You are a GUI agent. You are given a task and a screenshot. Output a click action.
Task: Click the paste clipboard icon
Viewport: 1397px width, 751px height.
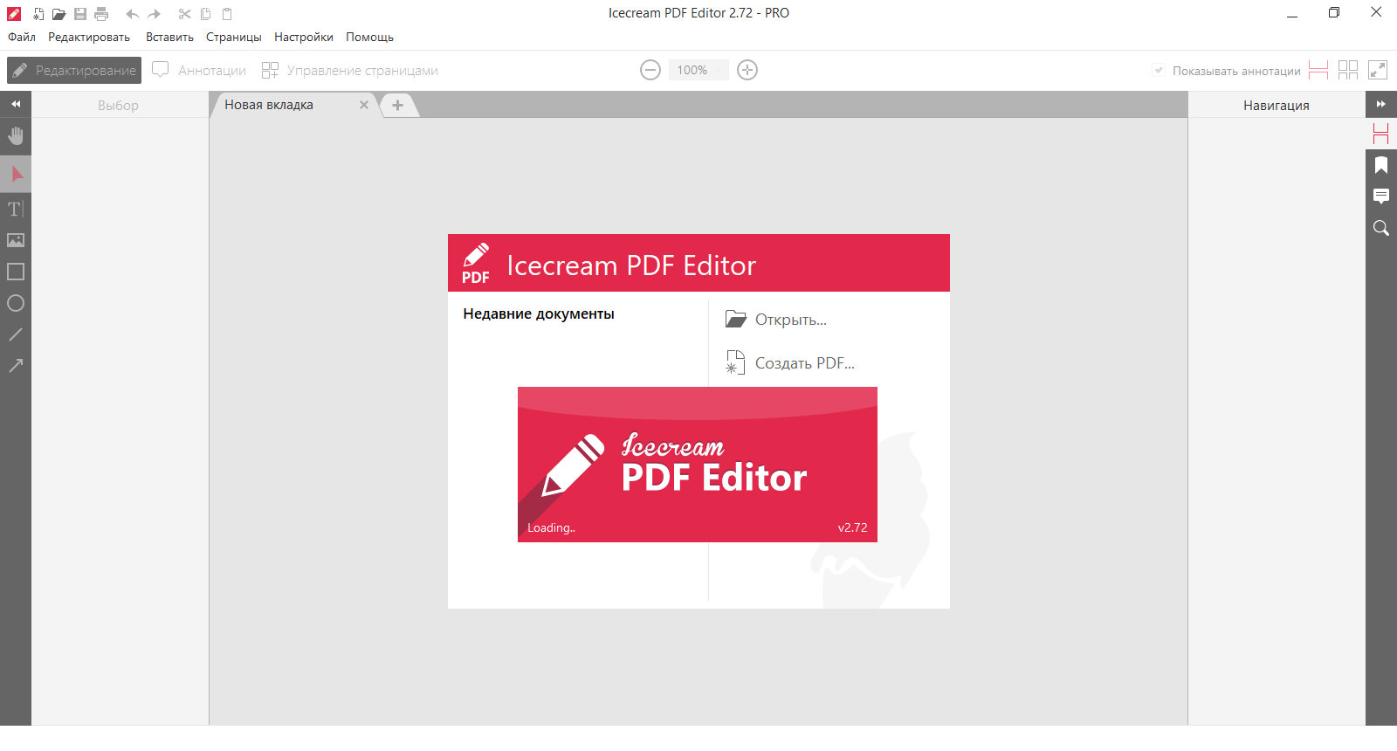pyautogui.click(x=227, y=14)
